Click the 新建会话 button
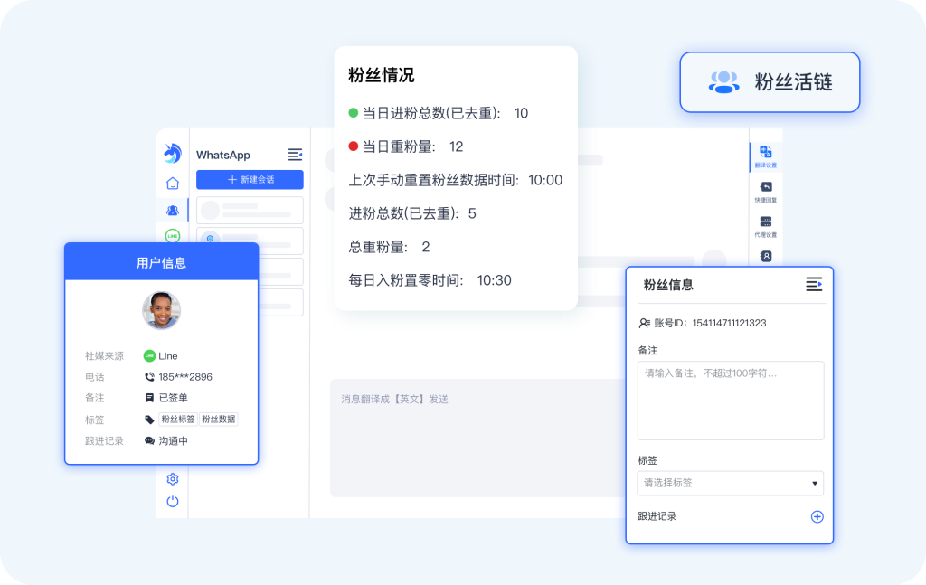This screenshot has height=585, width=926. click(x=250, y=179)
